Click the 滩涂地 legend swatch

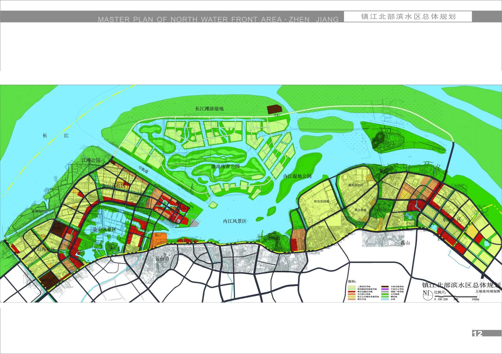(x=385, y=297)
